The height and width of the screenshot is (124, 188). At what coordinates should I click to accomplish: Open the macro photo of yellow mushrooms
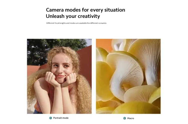(128, 76)
